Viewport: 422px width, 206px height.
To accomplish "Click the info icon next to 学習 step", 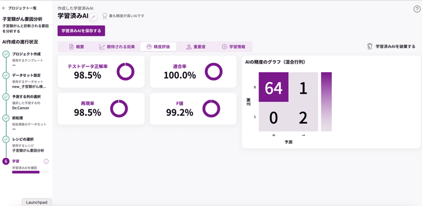I will [x=46, y=161].
